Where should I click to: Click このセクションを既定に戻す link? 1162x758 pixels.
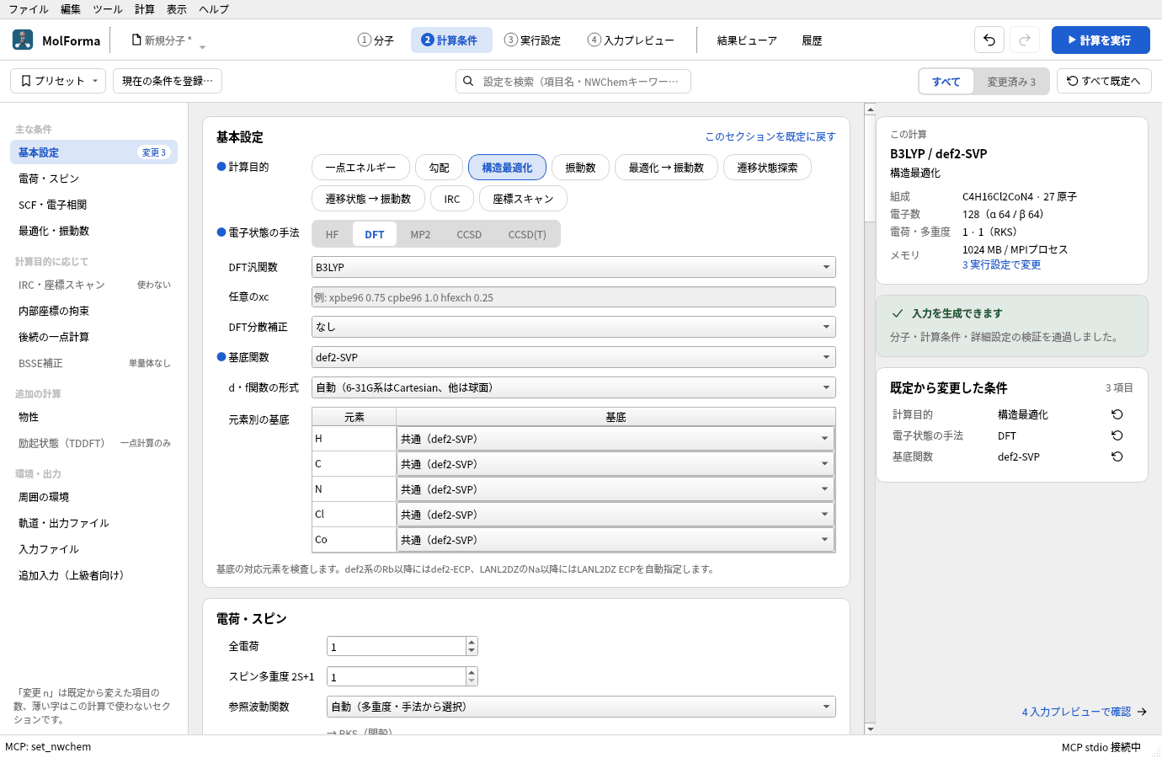[x=770, y=136]
